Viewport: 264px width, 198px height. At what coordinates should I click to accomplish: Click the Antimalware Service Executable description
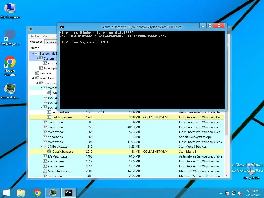tap(201, 156)
